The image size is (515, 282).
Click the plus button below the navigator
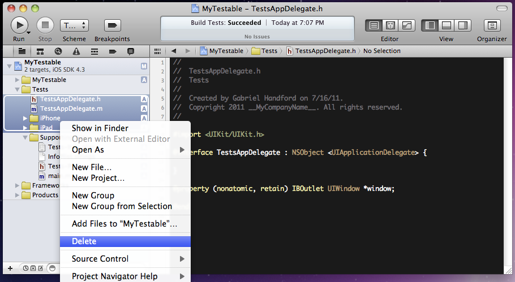(x=10, y=268)
